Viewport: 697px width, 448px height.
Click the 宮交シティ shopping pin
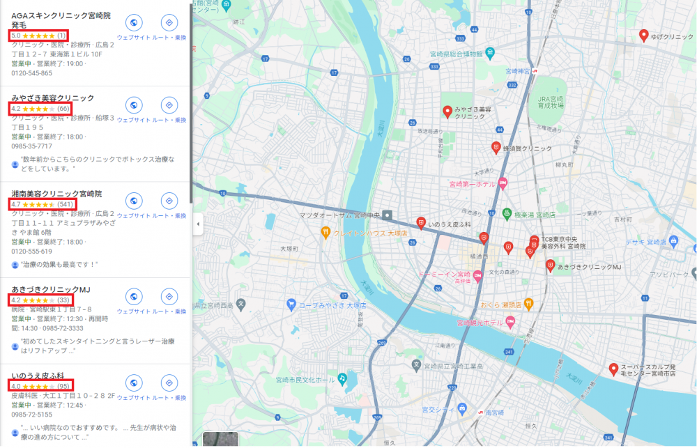point(462,408)
